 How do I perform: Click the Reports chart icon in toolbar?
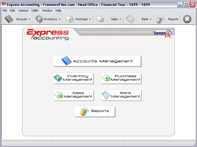160,19
